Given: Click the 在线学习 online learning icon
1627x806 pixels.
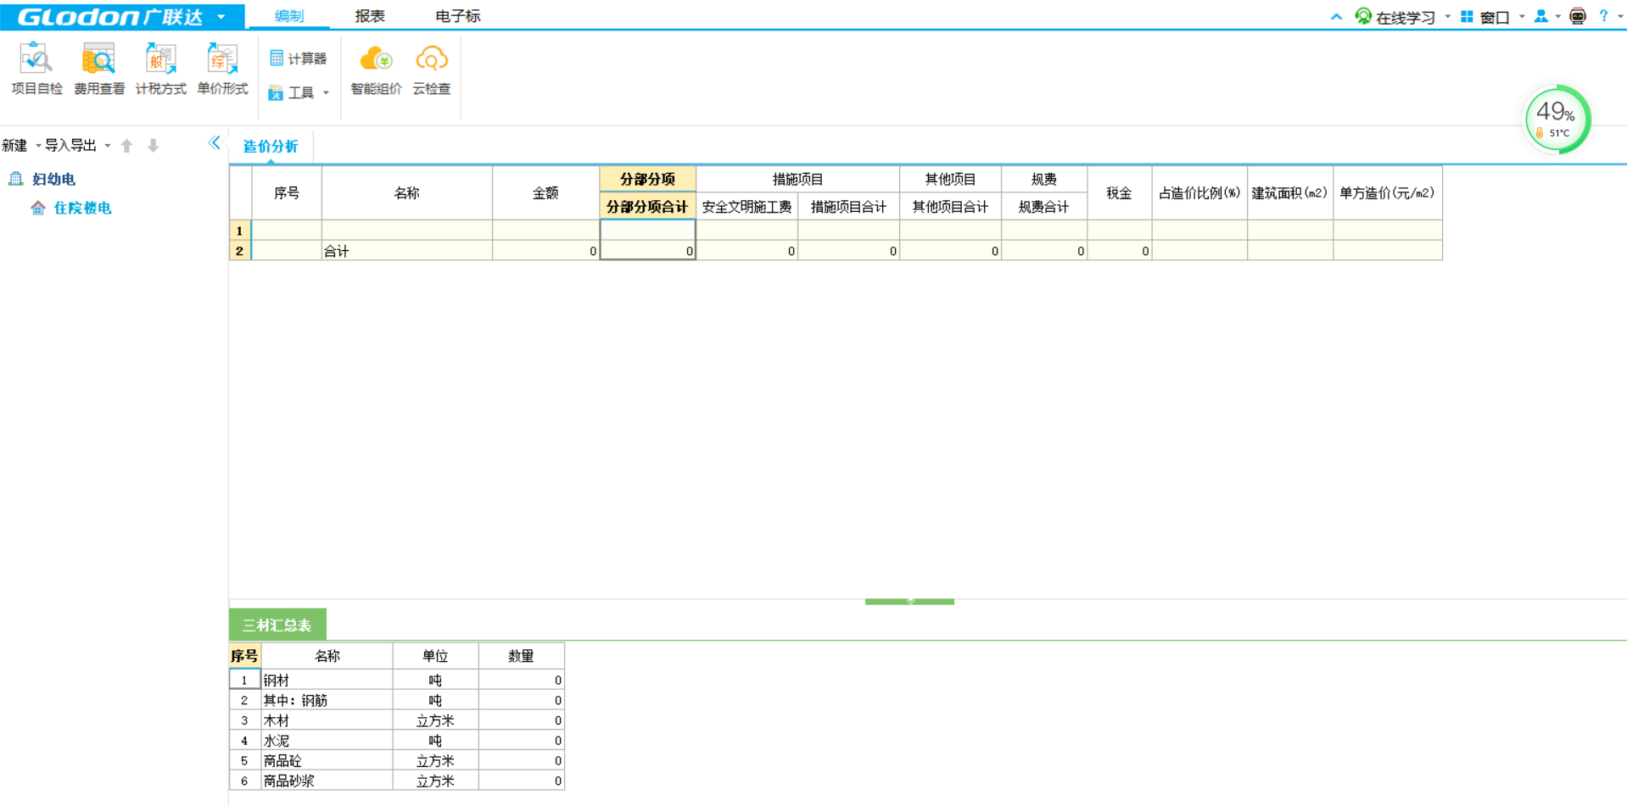Looking at the screenshot, I should pyautogui.click(x=1363, y=16).
